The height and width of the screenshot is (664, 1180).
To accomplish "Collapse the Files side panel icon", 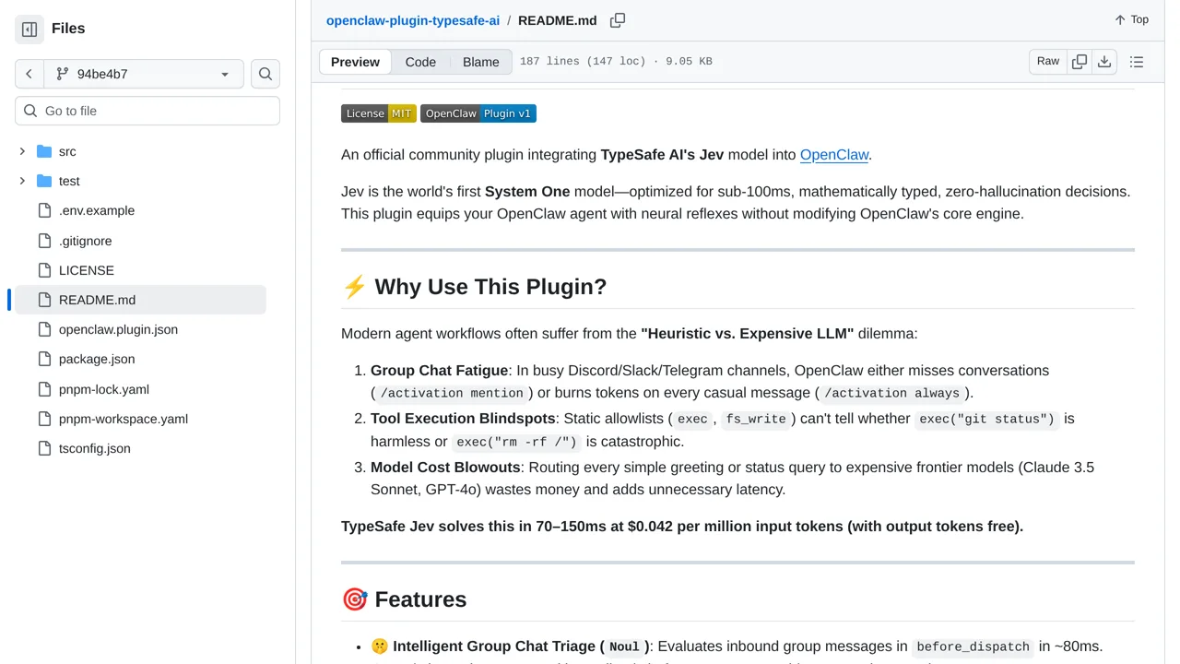I will (29, 30).
